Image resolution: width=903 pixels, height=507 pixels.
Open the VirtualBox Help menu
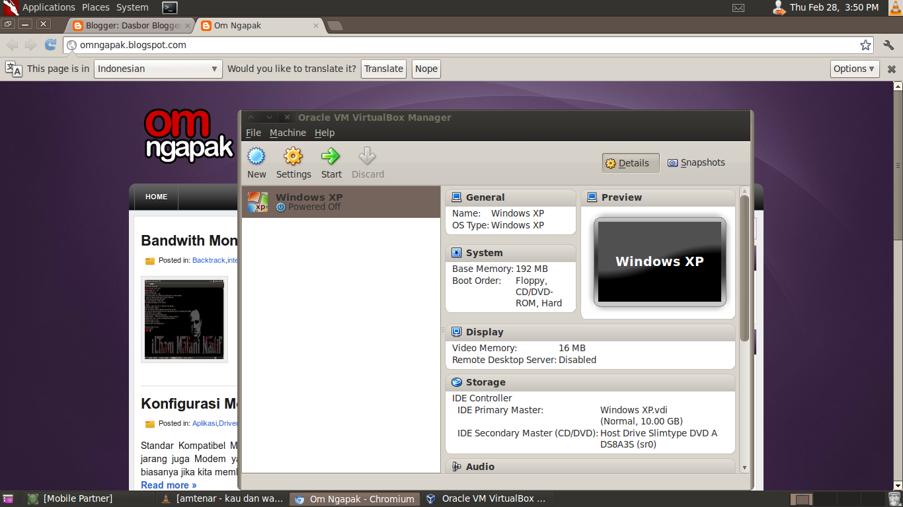(325, 133)
